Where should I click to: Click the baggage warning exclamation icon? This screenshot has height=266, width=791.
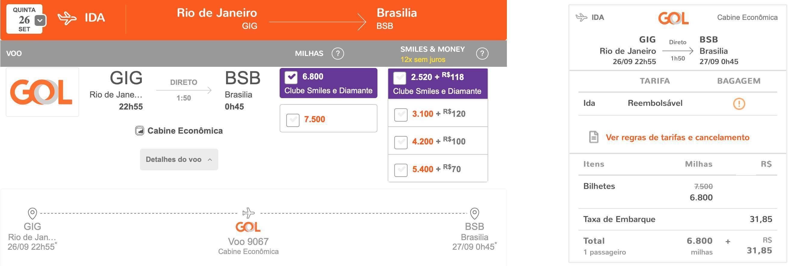(739, 104)
